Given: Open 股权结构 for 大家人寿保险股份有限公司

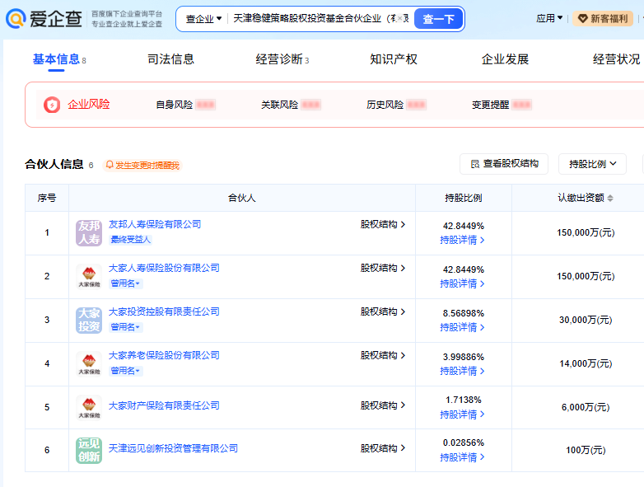Looking at the screenshot, I should 383,268.
